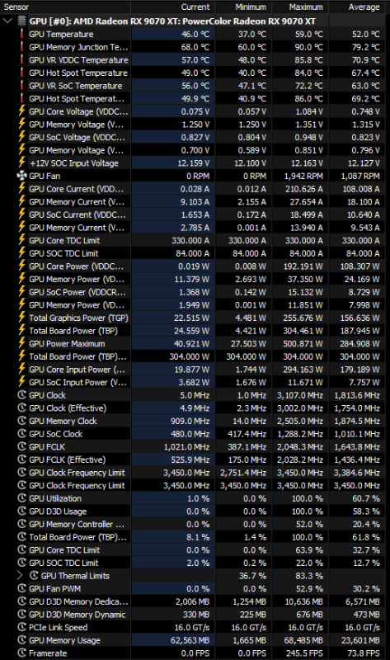Select the GPU SOC TDC Limit 84.000 A row

click(x=193, y=253)
